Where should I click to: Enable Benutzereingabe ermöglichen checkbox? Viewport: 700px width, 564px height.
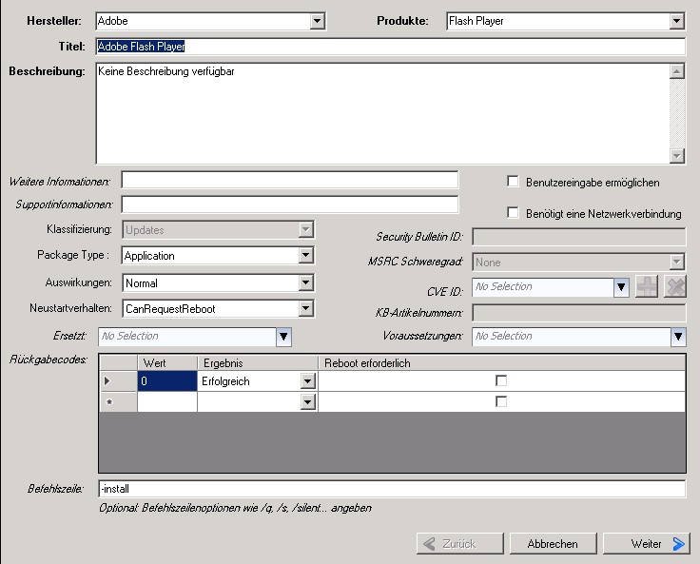click(513, 182)
